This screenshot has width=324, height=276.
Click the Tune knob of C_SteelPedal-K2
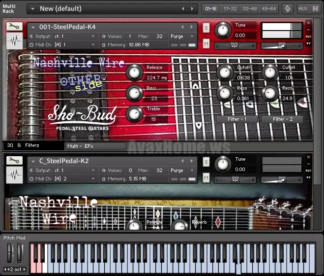(223, 164)
